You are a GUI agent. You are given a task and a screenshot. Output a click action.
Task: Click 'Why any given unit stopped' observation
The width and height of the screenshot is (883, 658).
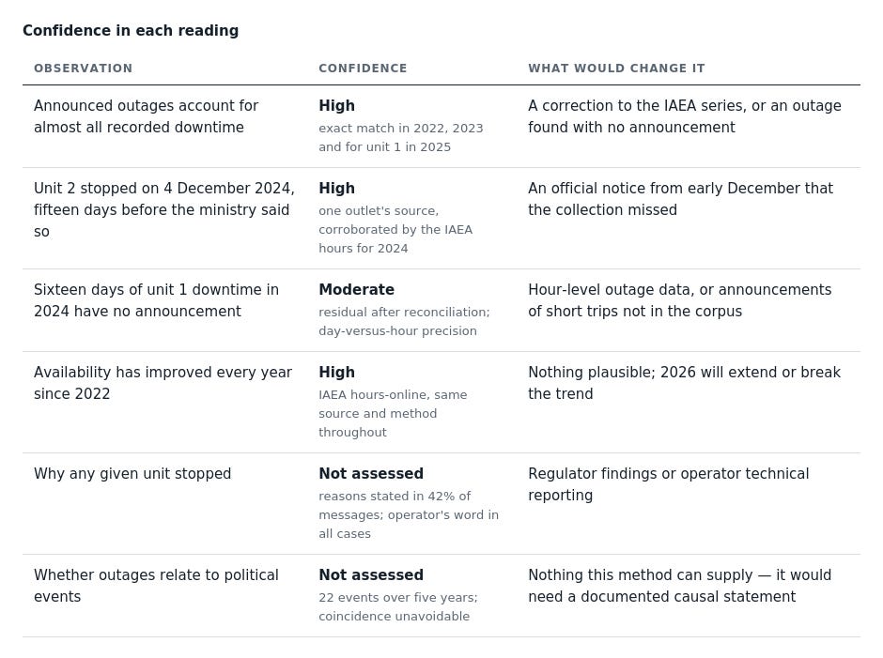(x=132, y=474)
